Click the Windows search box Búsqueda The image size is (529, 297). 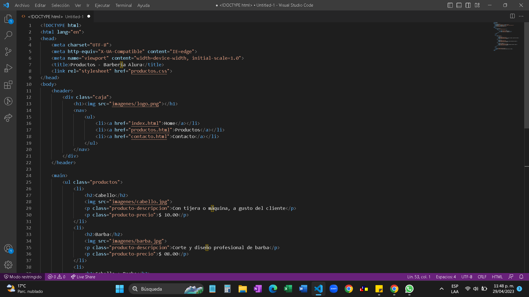(x=166, y=289)
